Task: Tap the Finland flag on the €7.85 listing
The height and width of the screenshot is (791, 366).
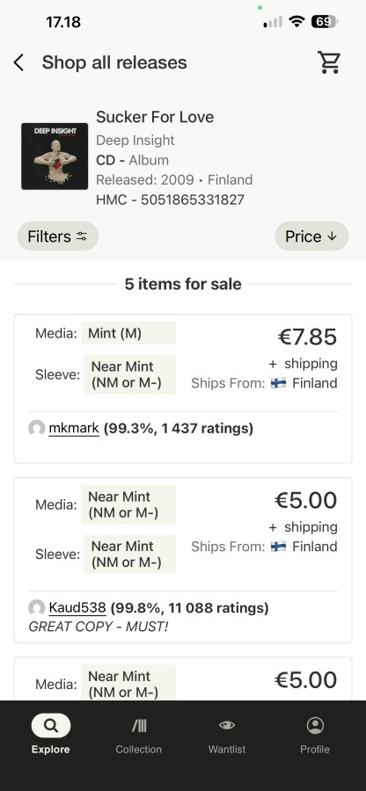Action: 278,383
